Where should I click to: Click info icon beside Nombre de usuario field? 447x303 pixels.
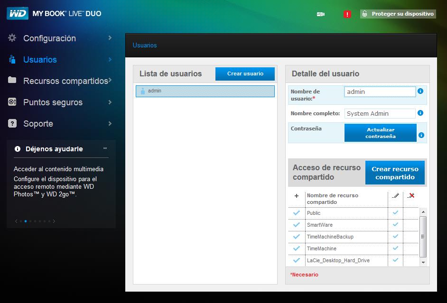pos(420,91)
